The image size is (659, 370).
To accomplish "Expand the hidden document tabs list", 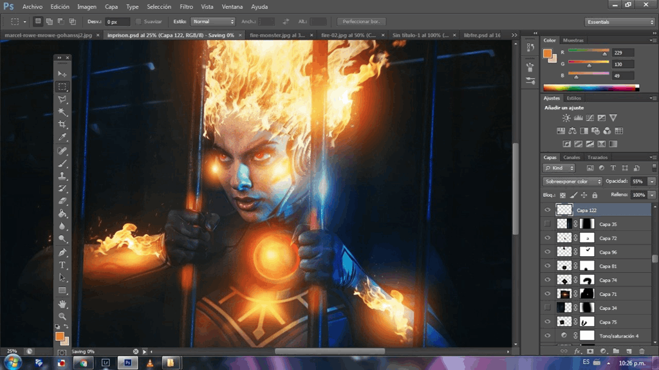I will 514,35.
